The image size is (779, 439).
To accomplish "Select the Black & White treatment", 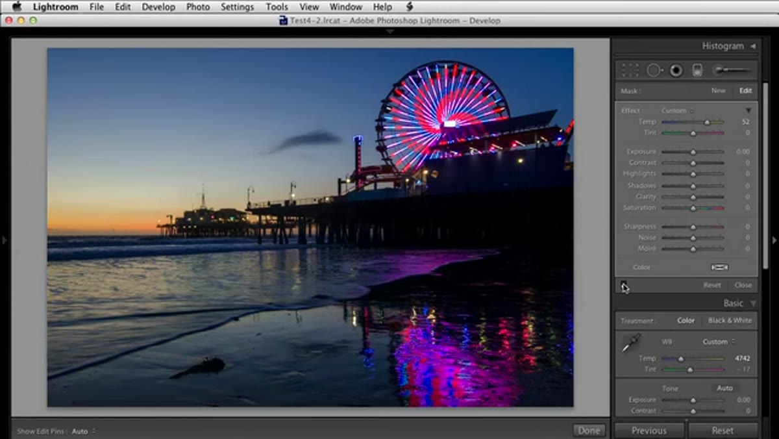I will tap(730, 321).
